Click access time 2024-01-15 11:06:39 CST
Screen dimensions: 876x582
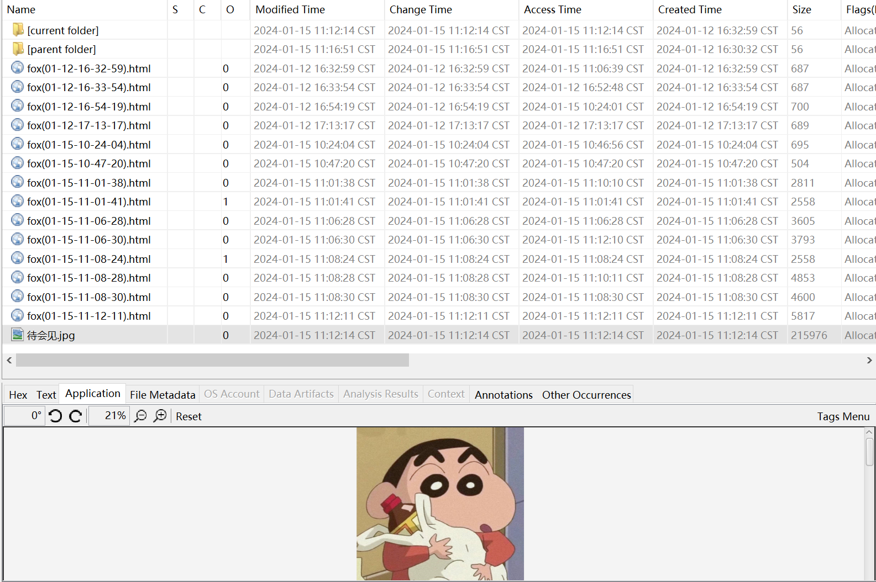[x=583, y=68]
